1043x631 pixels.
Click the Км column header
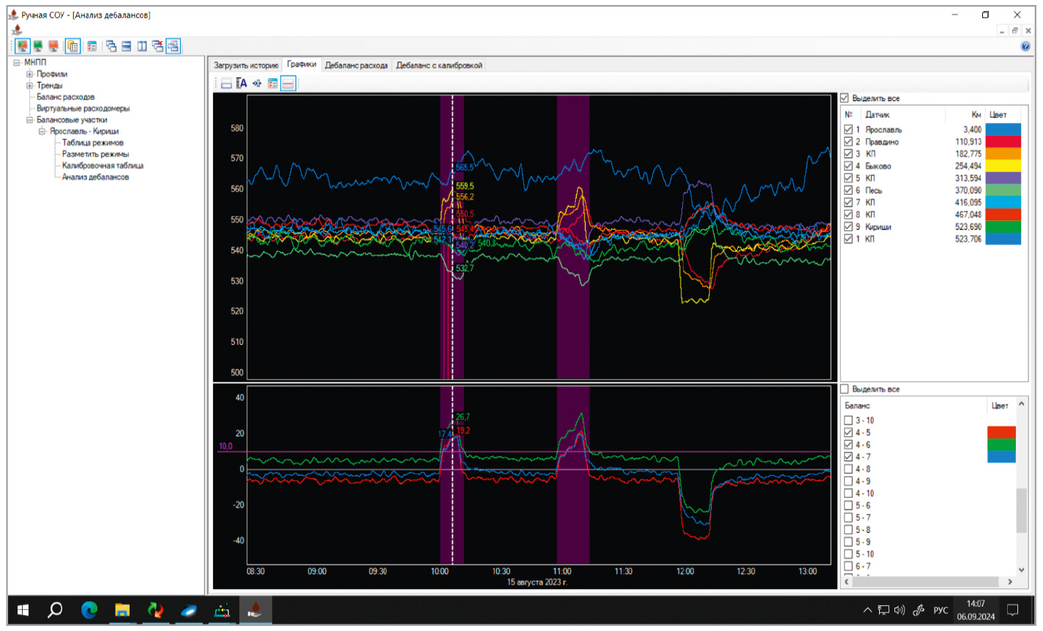coord(976,114)
